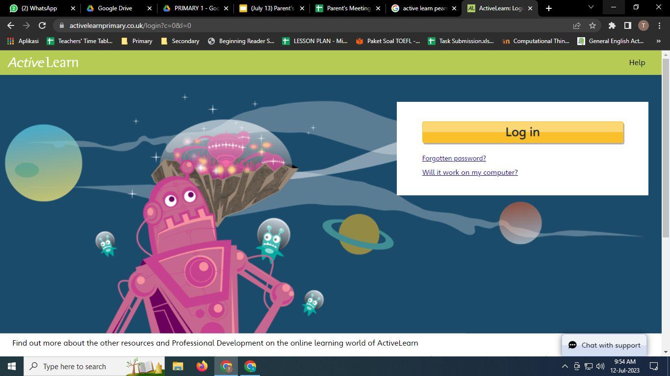Viewport: 670px width, 376px height.
Task: Open the Forgotten password link
Action: point(454,158)
